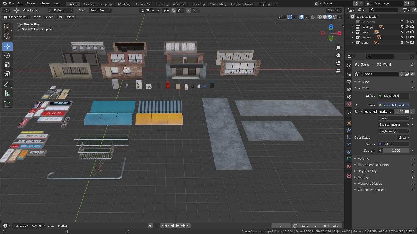
Task: Open the File menu
Action: point(11,3)
